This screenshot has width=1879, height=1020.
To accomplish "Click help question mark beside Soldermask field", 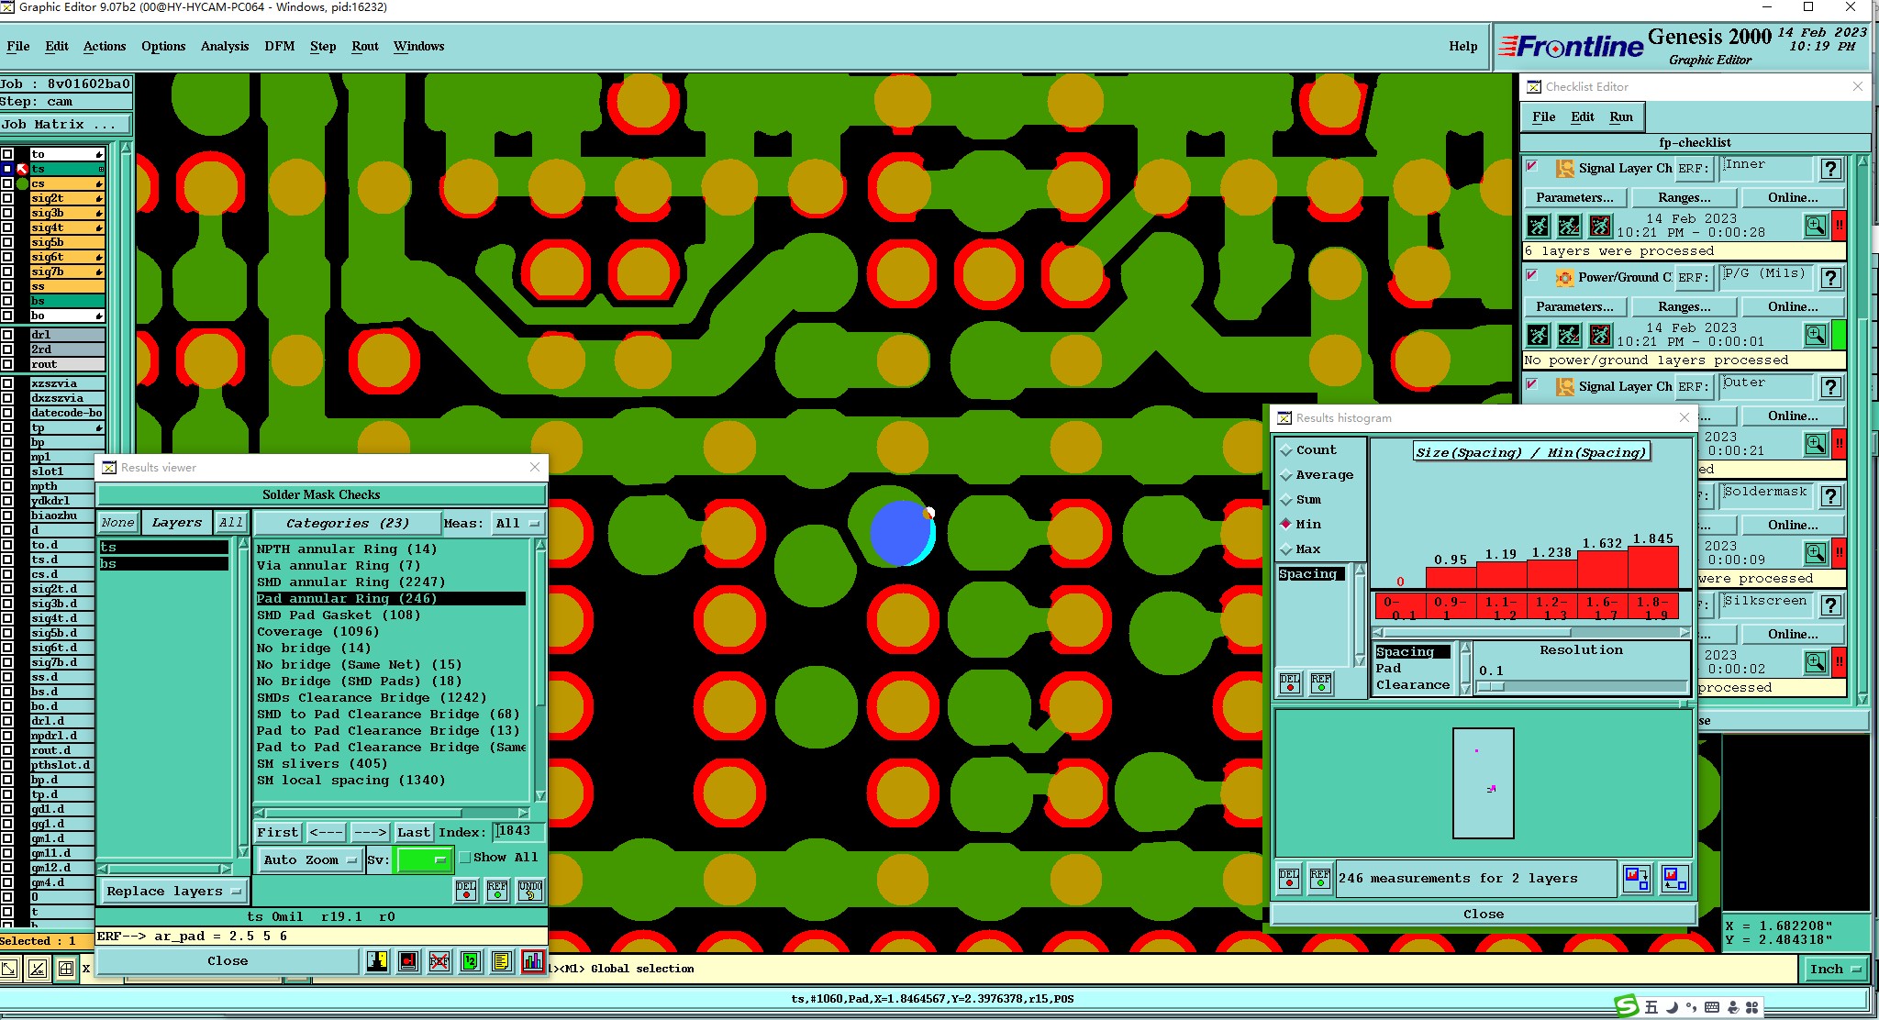I will click(1830, 496).
